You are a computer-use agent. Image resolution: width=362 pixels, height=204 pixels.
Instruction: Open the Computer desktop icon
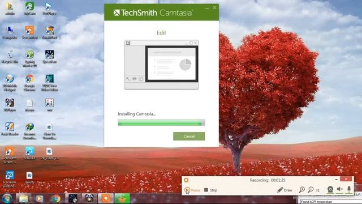pyautogui.click(x=10, y=32)
